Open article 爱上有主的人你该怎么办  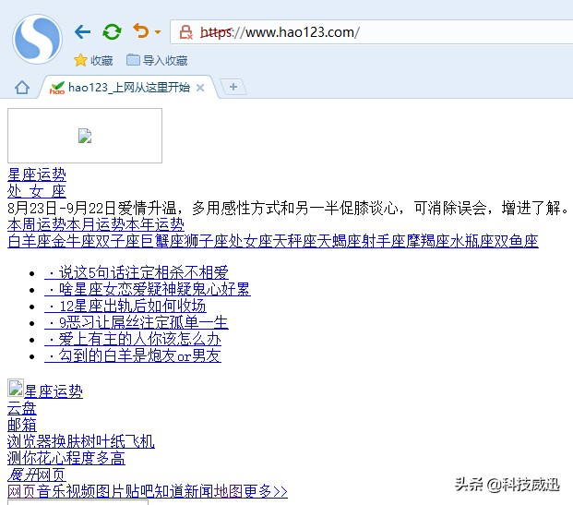[133, 339]
